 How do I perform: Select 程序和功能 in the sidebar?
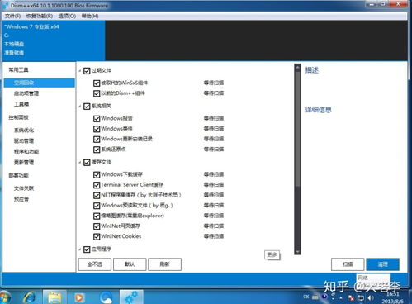(x=26, y=151)
